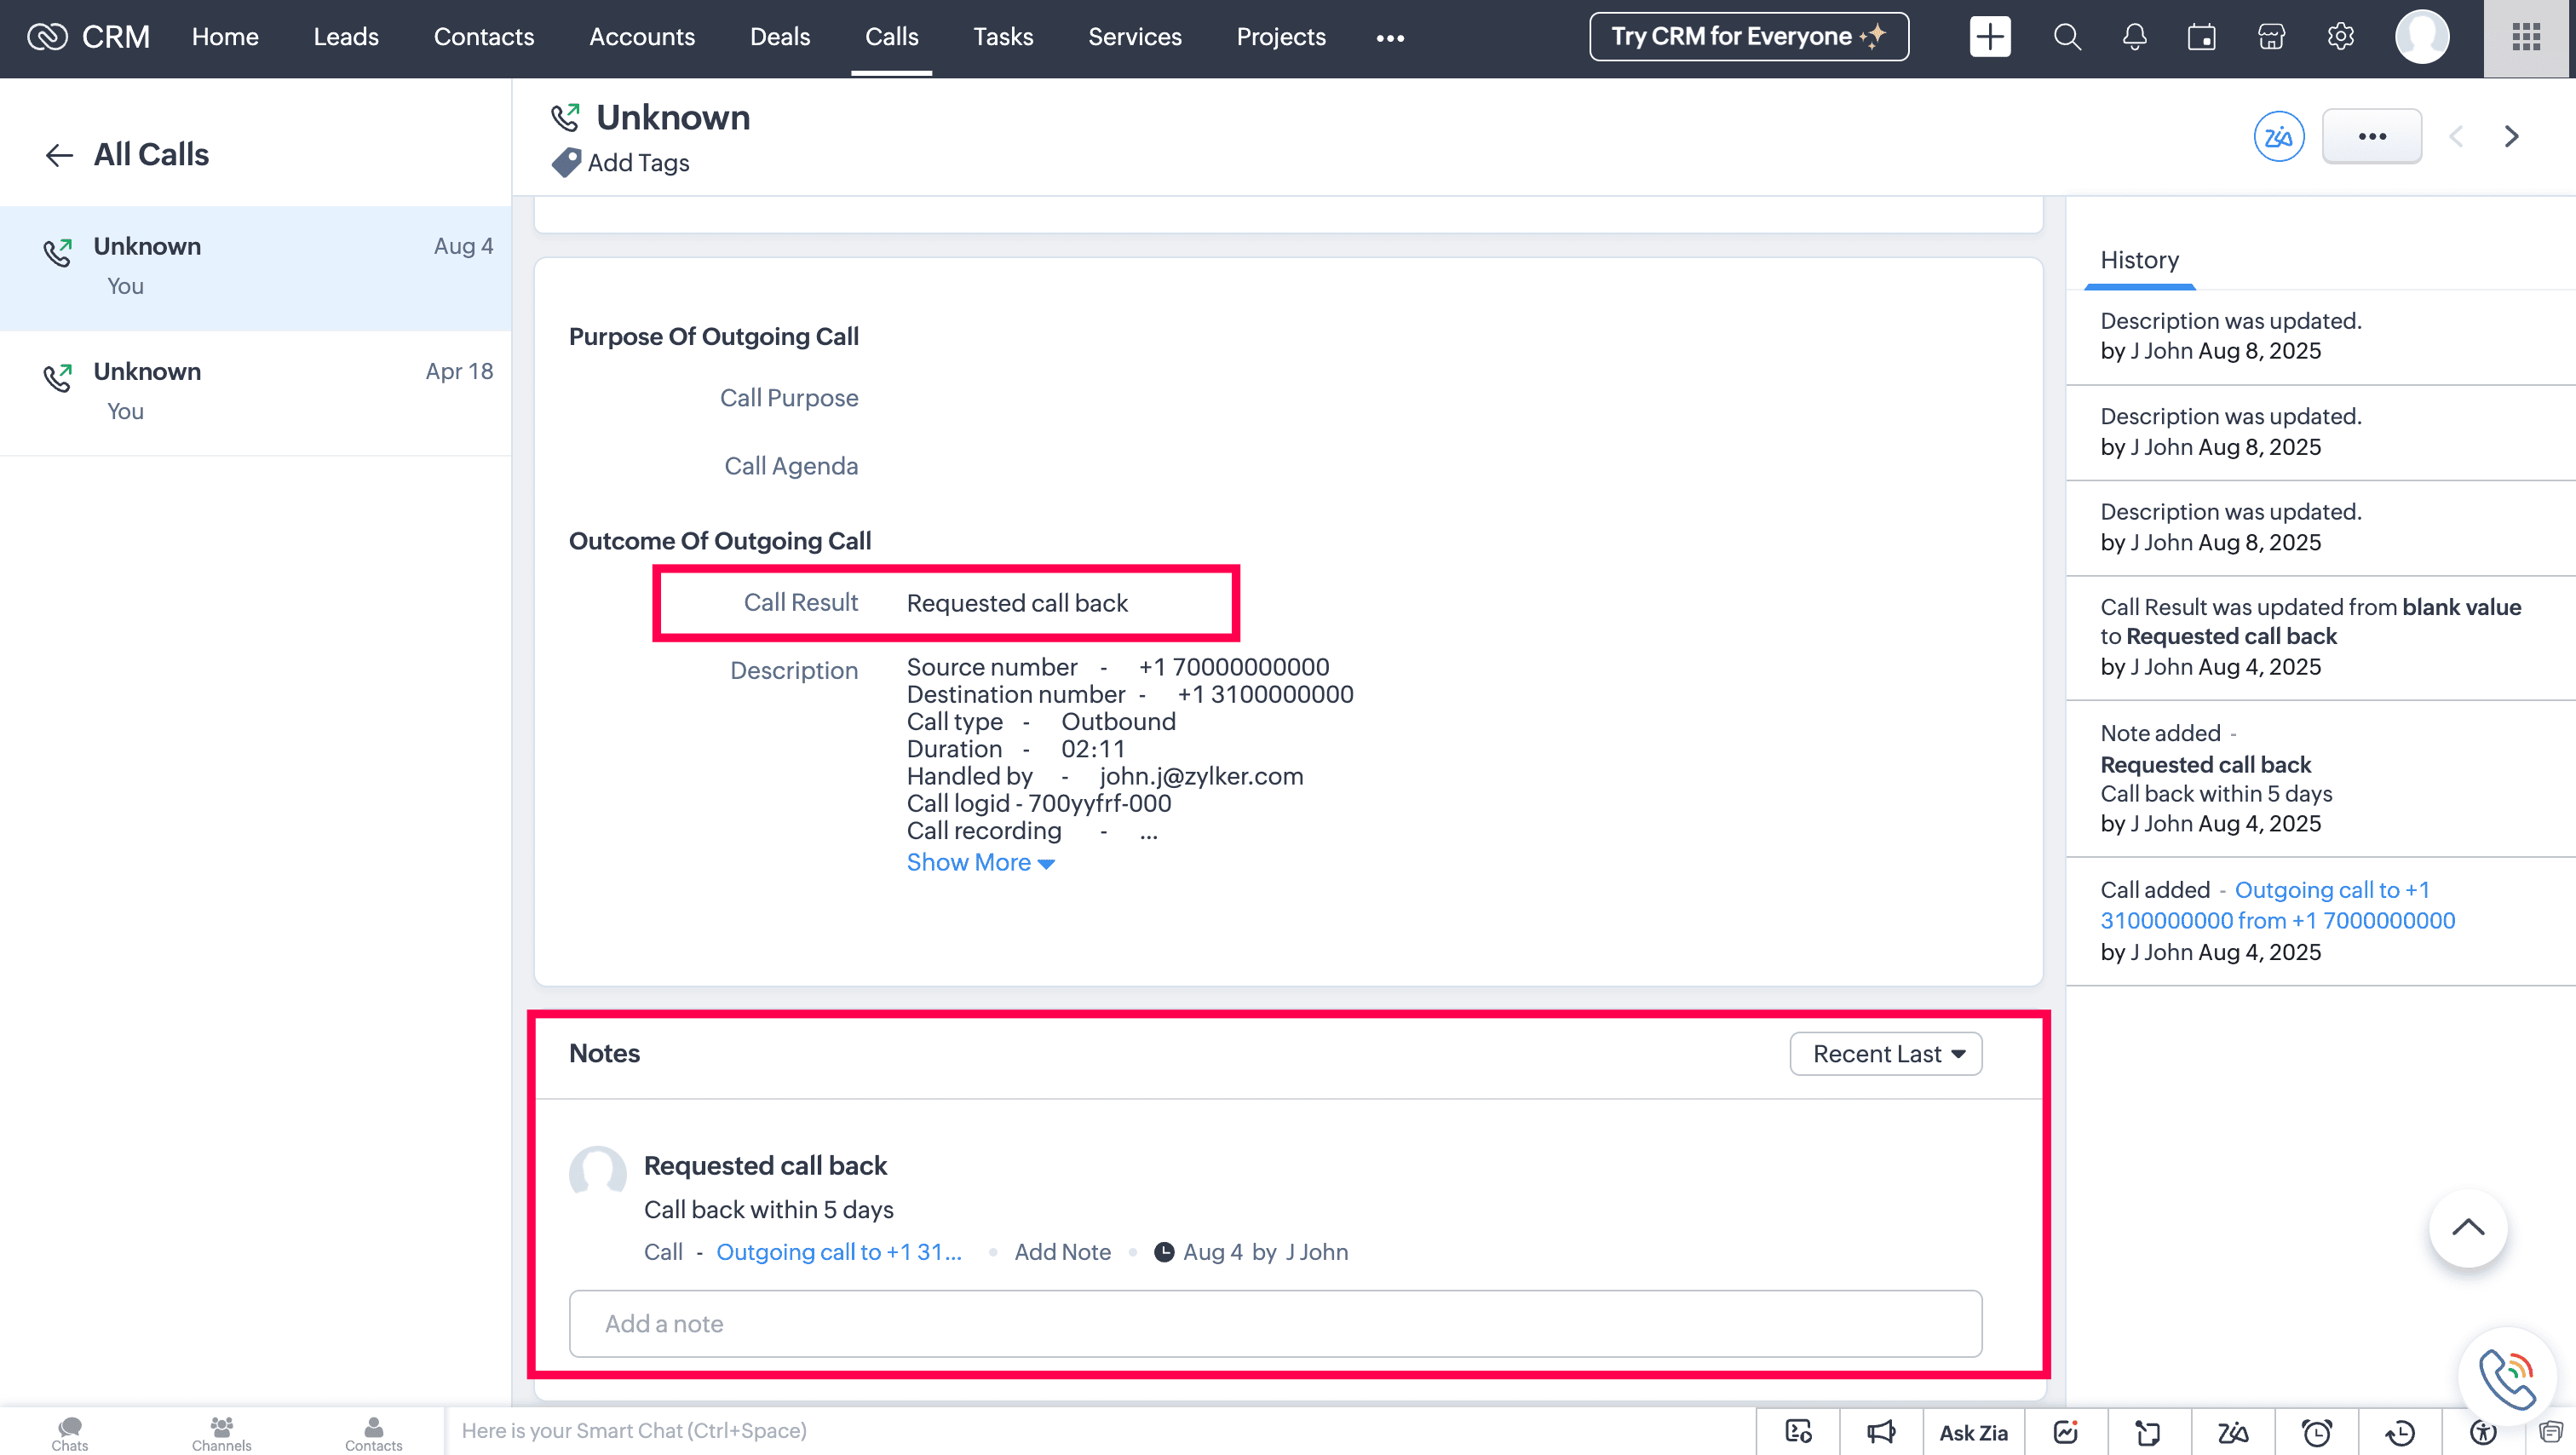Open the Tasks module tab
Image resolution: width=2576 pixels, height=1455 pixels.
coord(1003,38)
